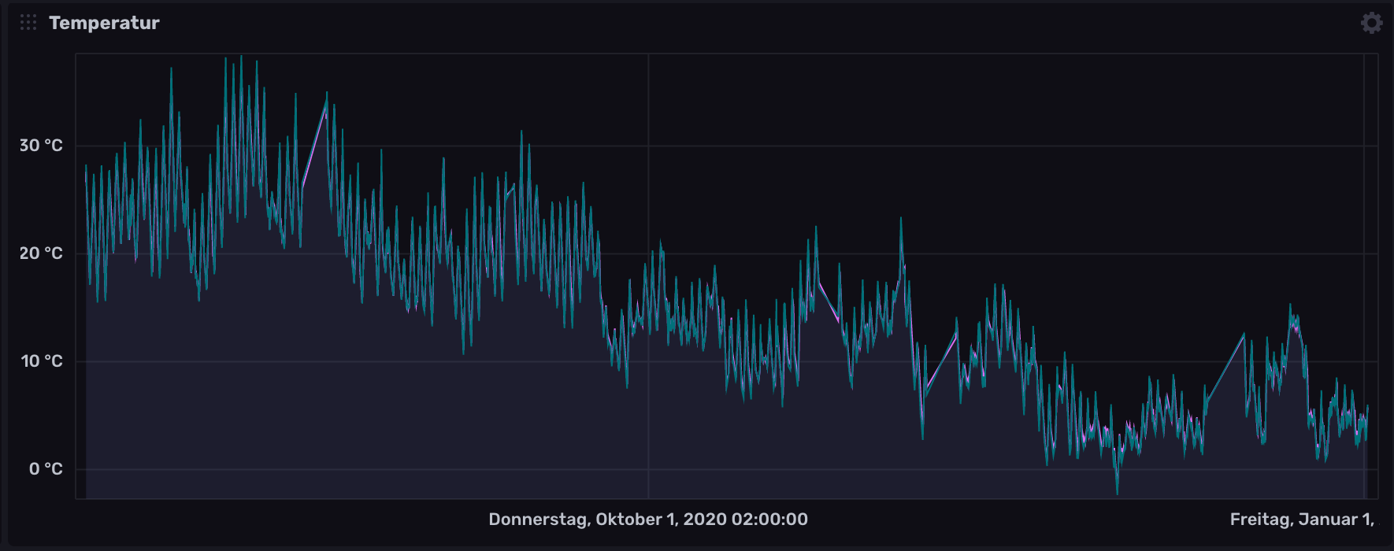Click the lowest dip below 0 °C
This screenshot has height=551, width=1394.
click(x=1117, y=492)
